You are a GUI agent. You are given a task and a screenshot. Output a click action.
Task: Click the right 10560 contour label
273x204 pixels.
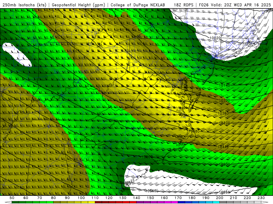pyautogui.click(x=225, y=192)
